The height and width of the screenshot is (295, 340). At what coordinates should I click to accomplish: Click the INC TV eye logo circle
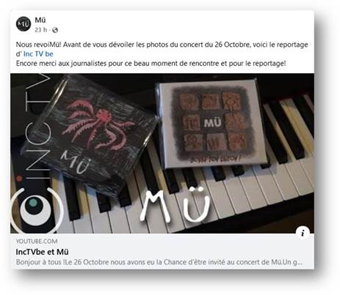pyautogui.click(x=35, y=209)
